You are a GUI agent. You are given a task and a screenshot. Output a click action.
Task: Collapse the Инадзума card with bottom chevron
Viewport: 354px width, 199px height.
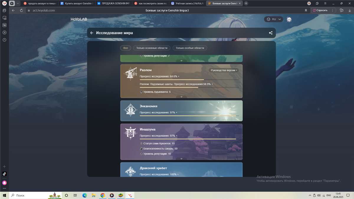pos(181,159)
